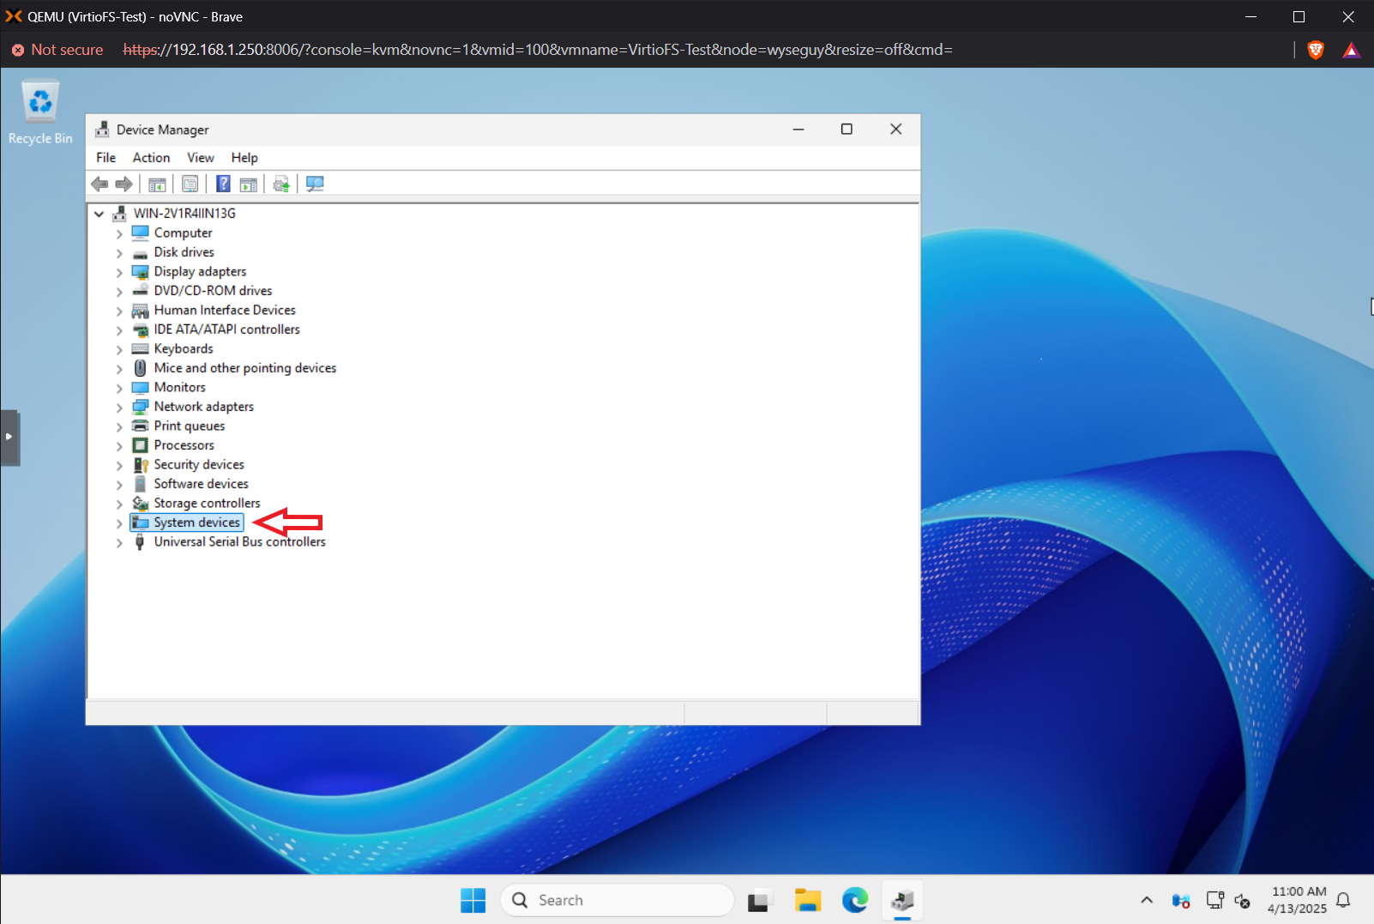Expand the Network adapters category
This screenshot has height=924, width=1374.
(x=119, y=407)
